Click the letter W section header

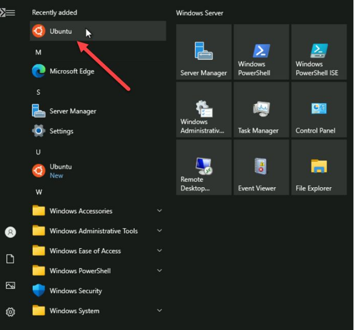[39, 192]
